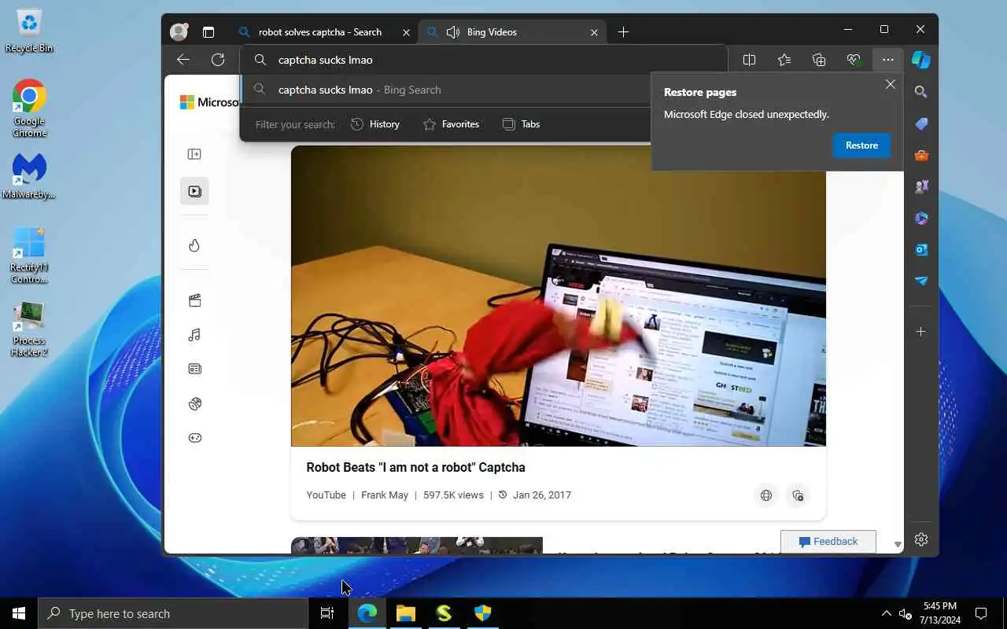
Task: Click the globe icon under the video
Action: 766,495
